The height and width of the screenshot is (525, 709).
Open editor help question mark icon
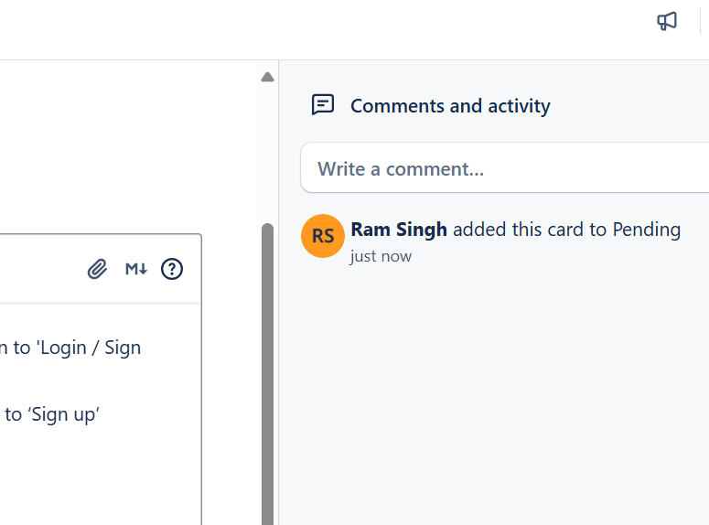tap(172, 269)
